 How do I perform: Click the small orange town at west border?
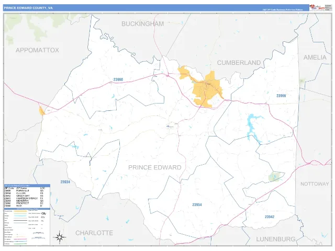coord(42,111)
